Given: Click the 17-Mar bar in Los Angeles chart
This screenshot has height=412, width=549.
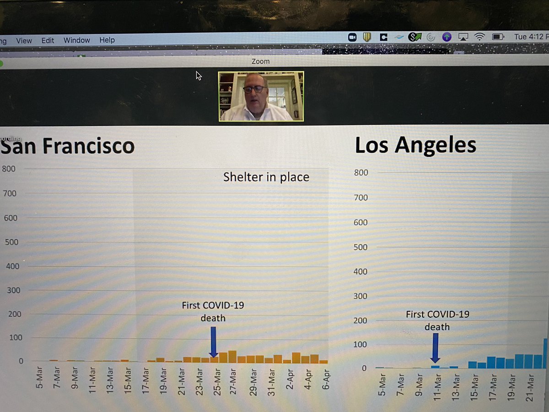Looking at the screenshot, I should tap(491, 363).
